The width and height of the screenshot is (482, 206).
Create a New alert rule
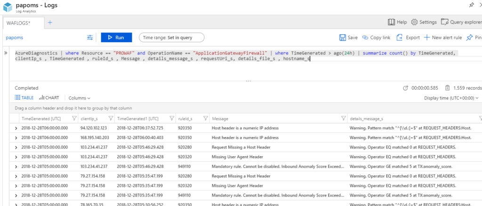tap(442, 38)
